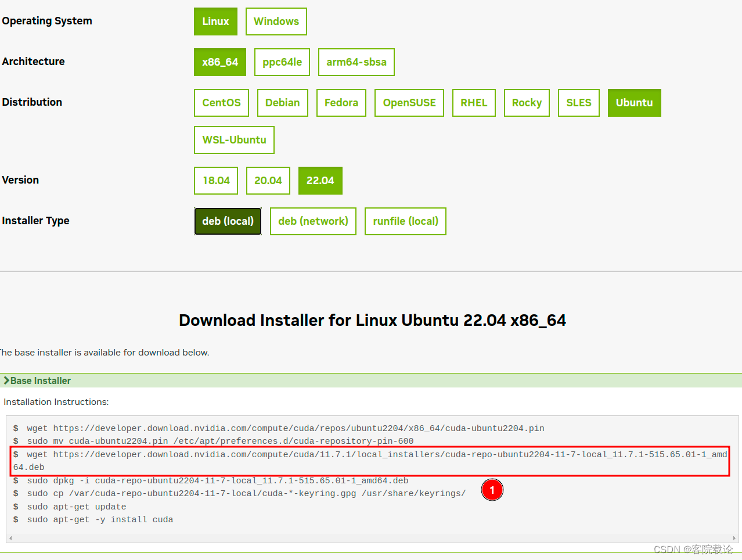Choose deb (network) installer type
The image size is (742, 560).
click(x=313, y=221)
